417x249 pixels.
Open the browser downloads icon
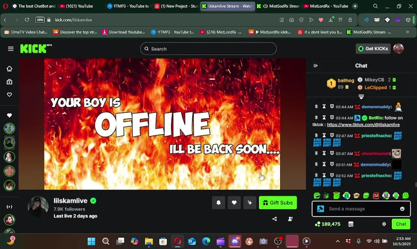(331, 20)
